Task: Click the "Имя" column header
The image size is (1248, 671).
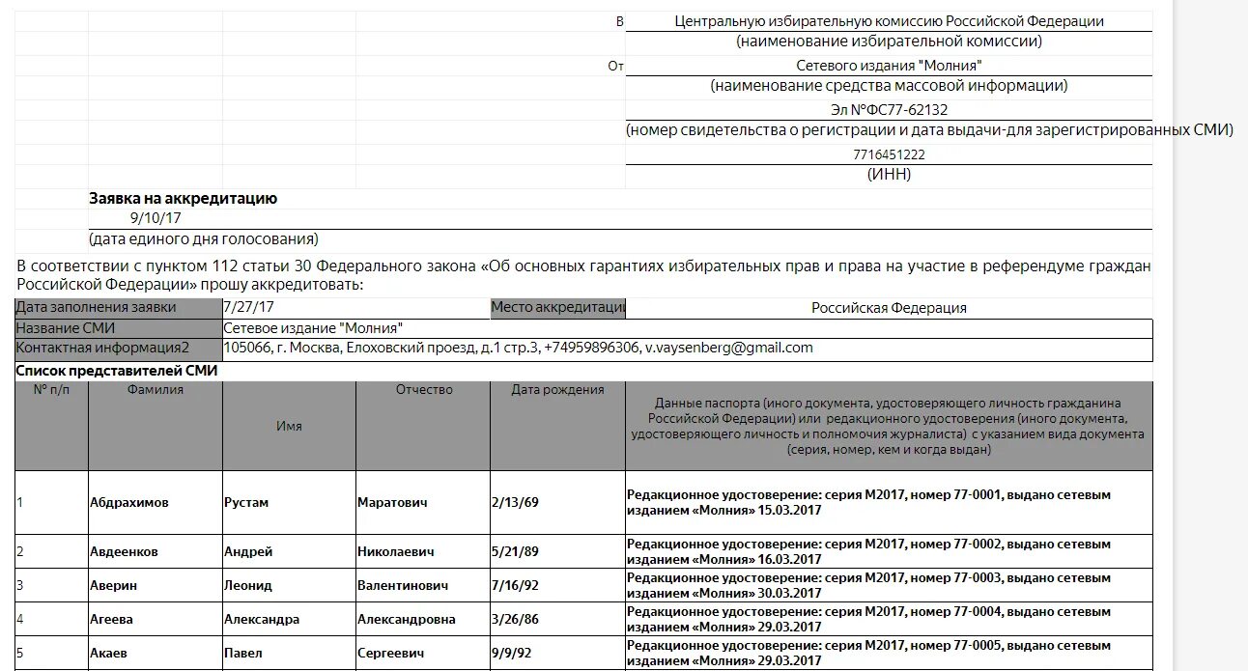Action: [x=290, y=426]
